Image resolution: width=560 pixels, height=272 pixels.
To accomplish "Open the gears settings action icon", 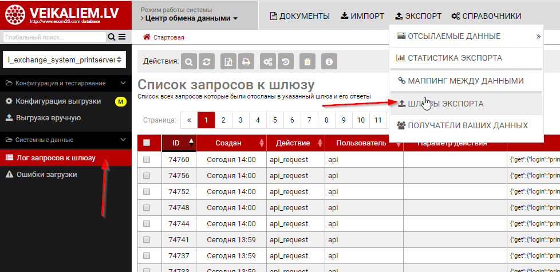I will [x=267, y=61].
